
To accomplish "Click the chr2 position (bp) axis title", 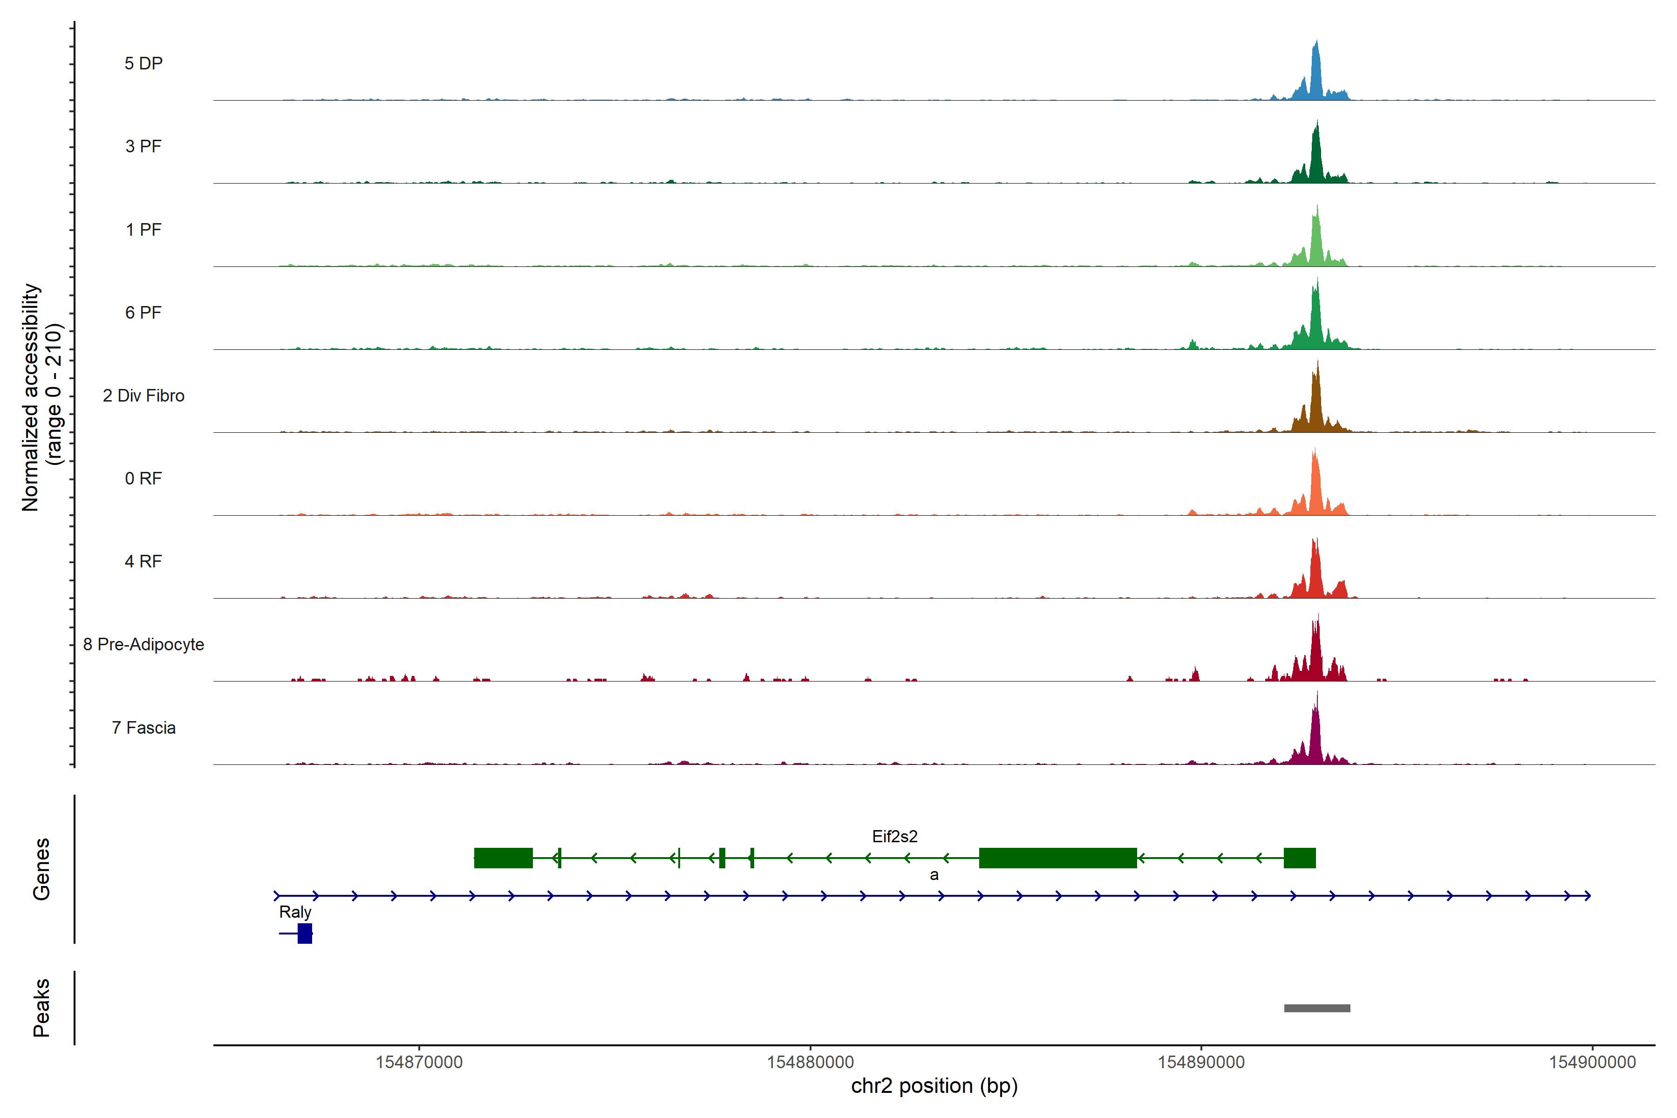I will click(934, 1086).
